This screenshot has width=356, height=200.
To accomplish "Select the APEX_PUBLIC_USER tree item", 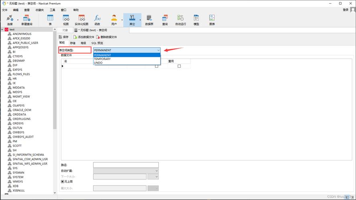I will (x=25, y=43).
